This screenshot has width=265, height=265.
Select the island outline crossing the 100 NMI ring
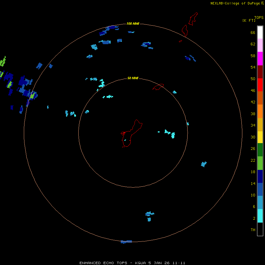click(x=185, y=31)
